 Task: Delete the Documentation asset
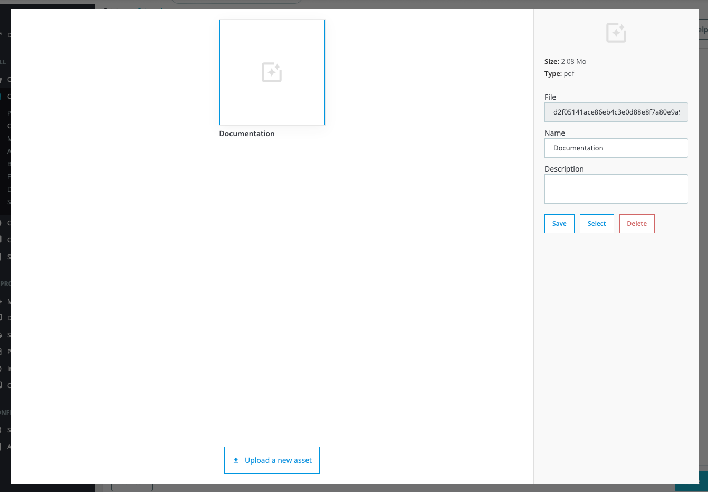[x=636, y=224]
